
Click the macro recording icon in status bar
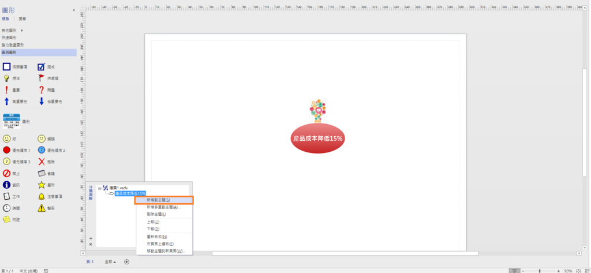point(46,271)
